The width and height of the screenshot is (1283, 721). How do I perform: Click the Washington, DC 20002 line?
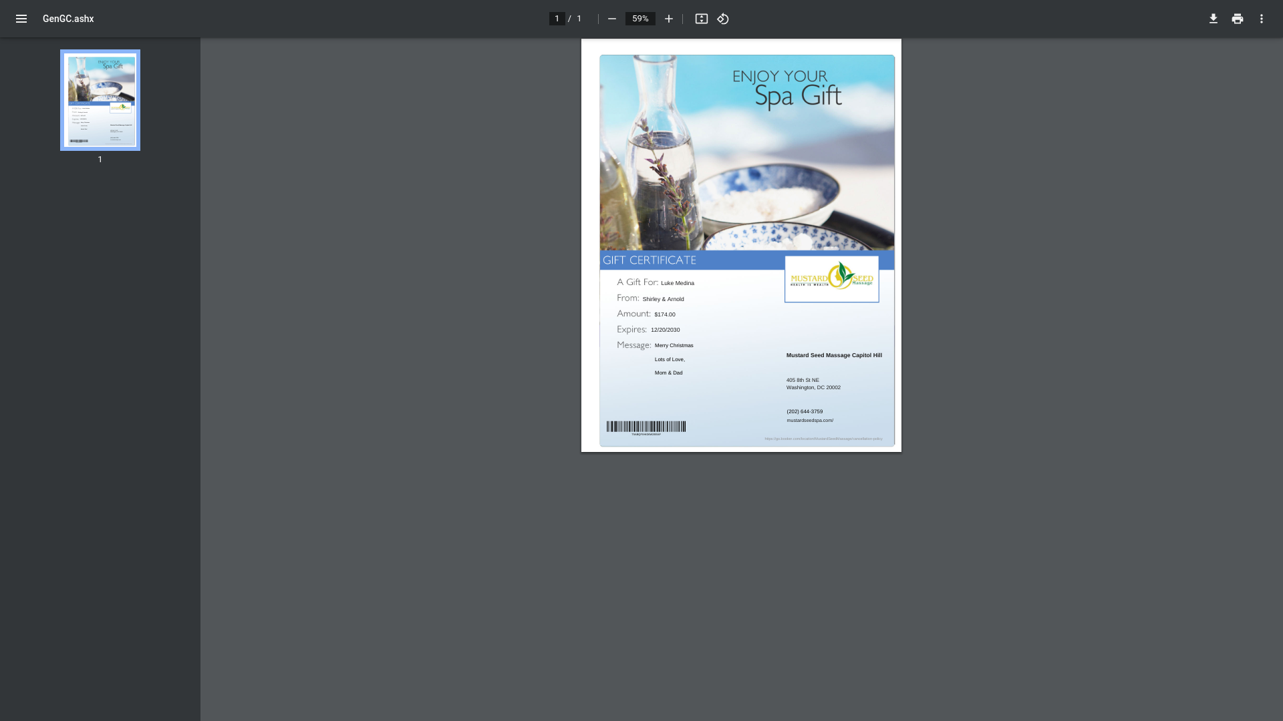coord(813,387)
